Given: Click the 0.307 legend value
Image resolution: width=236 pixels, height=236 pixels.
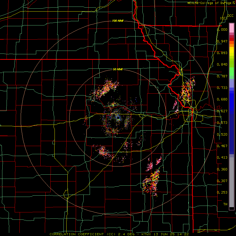Looking at the screenshot, I should (x=222, y=181).
